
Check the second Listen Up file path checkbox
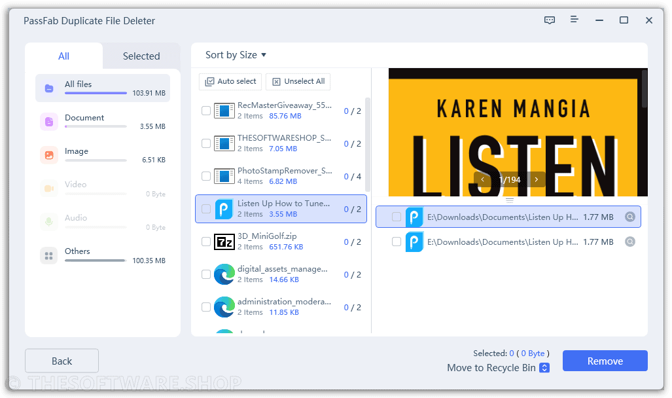click(397, 242)
